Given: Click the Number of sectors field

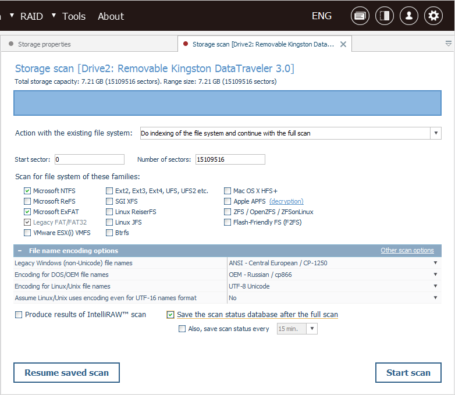Looking at the screenshot, I should [230, 159].
